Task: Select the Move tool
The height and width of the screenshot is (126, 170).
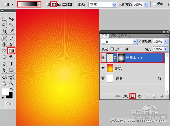Action: (x=11, y=19)
